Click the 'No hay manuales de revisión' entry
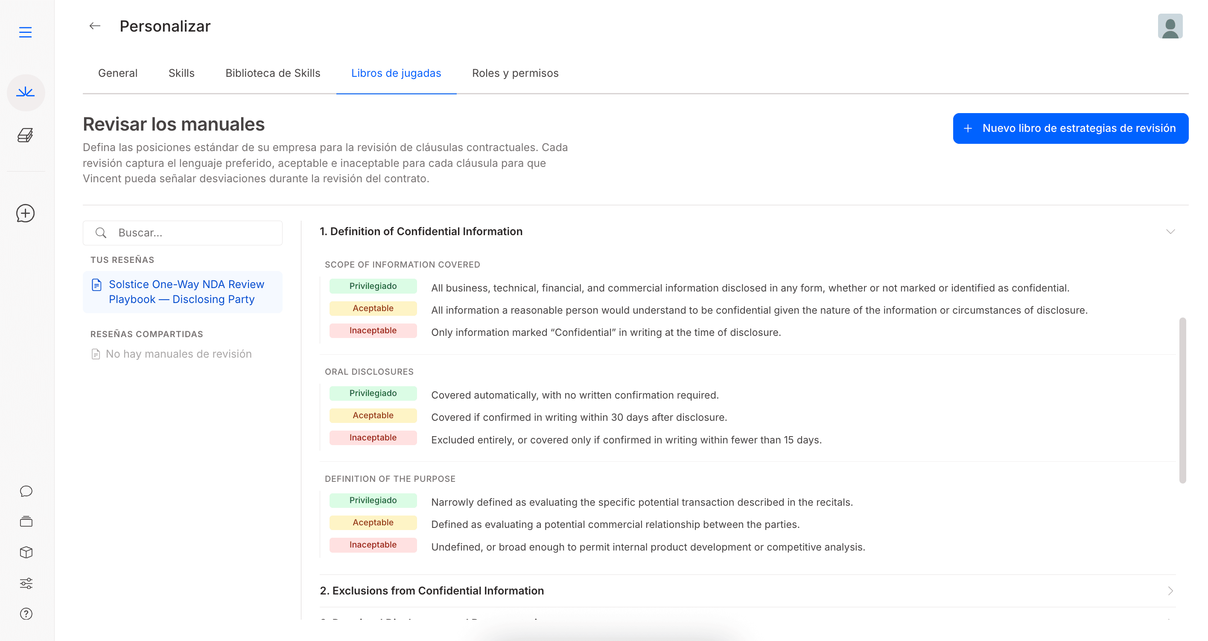 point(171,354)
